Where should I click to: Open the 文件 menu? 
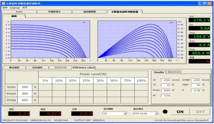(5, 8)
